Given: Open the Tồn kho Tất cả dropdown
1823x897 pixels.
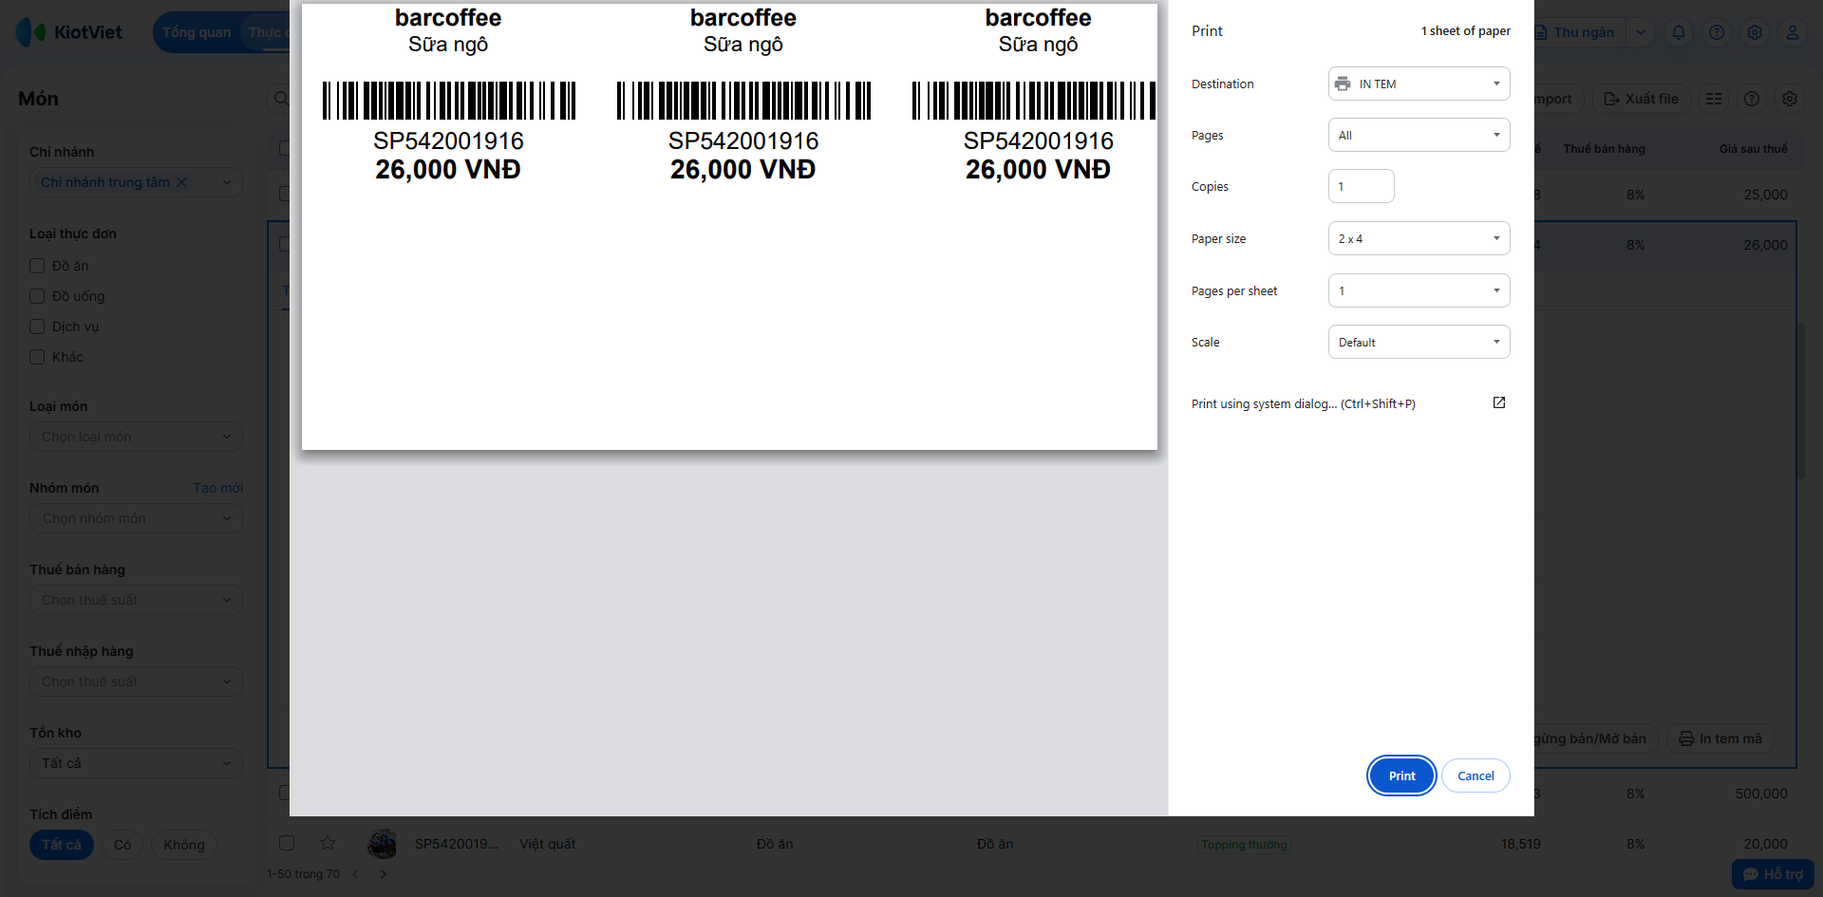Looking at the screenshot, I should tap(136, 763).
